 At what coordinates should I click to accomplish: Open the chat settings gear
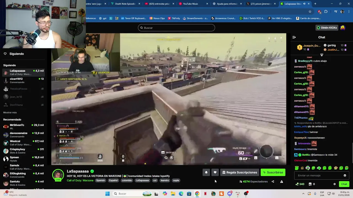point(335,184)
